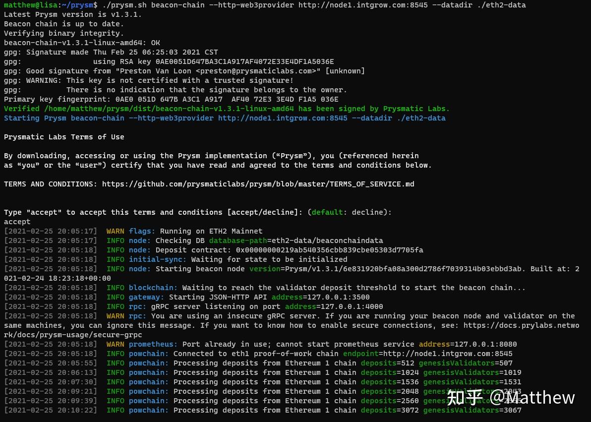The height and width of the screenshot is (422, 591).
Task: Click "database-path=eth2-data/beaconchaindata" text
Action: [296, 241]
